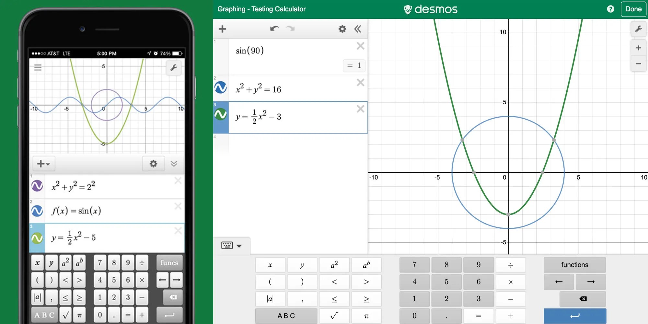Screen dimensions: 648x324
Task: Tap the π key on the phone keypad
Action: click(x=79, y=315)
